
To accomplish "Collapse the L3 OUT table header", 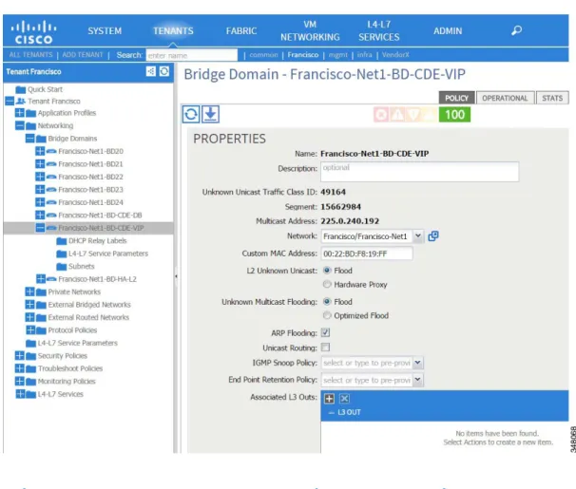I will (332, 413).
